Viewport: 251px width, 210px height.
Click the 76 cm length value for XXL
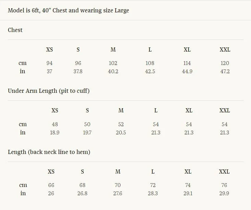224,185
